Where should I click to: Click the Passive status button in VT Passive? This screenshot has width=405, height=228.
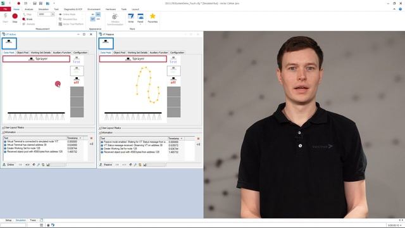point(108,165)
